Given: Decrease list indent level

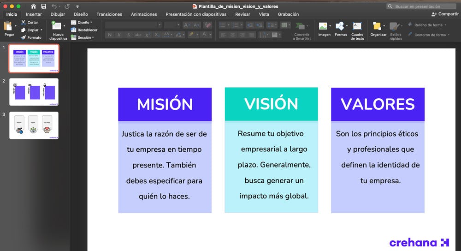Looking at the screenshot, I should click(250, 25).
